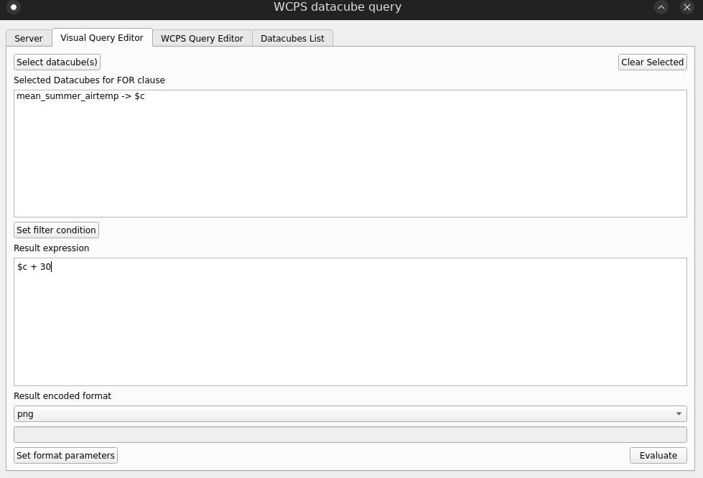Image resolution: width=703 pixels, height=478 pixels.
Task: Click the '$c + 30' expression text
Action: click(34, 267)
